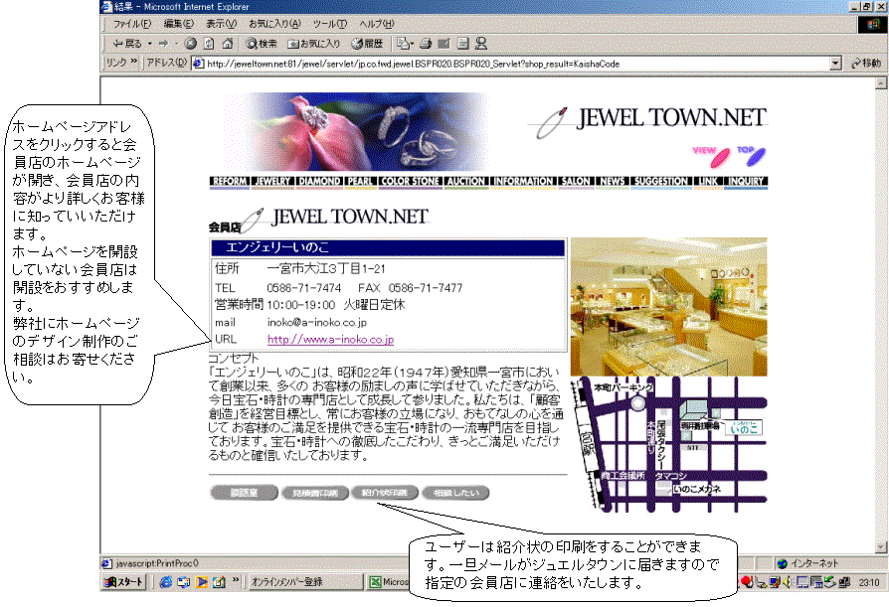Click the 紹介状印刷 button

(385, 493)
